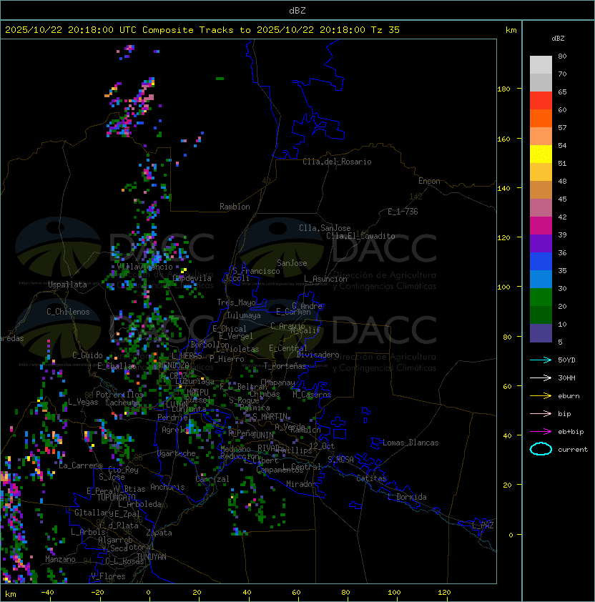This screenshot has height=602, width=595.
Task: Select the slate-purple 10 dBZ legend swatch
Action: click(541, 333)
